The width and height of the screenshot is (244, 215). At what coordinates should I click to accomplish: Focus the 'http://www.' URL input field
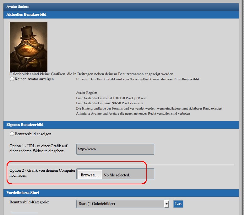pos(115,149)
